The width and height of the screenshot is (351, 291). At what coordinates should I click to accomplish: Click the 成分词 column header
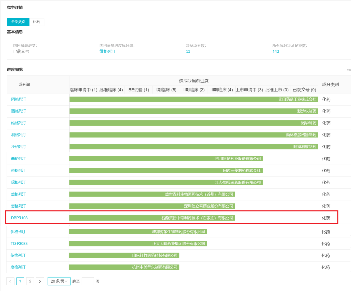[x=24, y=84]
